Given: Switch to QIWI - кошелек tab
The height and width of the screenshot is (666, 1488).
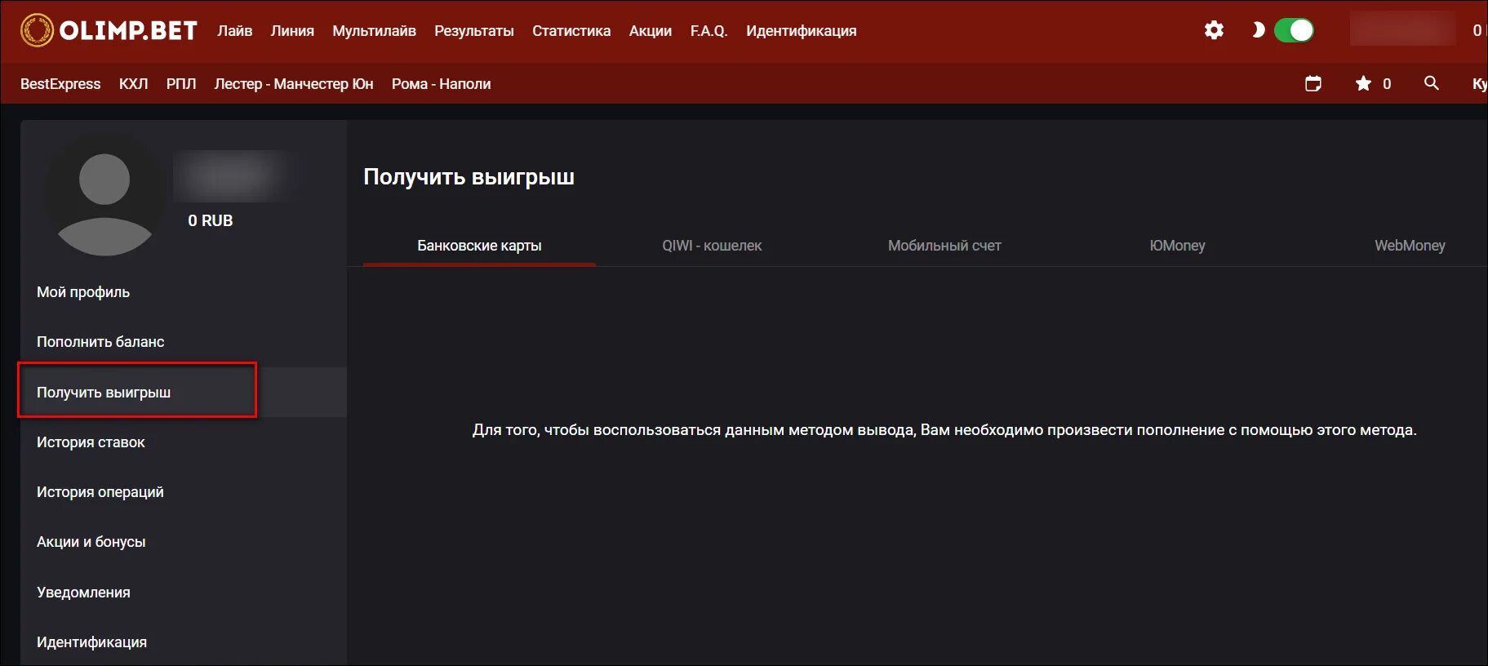Looking at the screenshot, I should pos(712,246).
